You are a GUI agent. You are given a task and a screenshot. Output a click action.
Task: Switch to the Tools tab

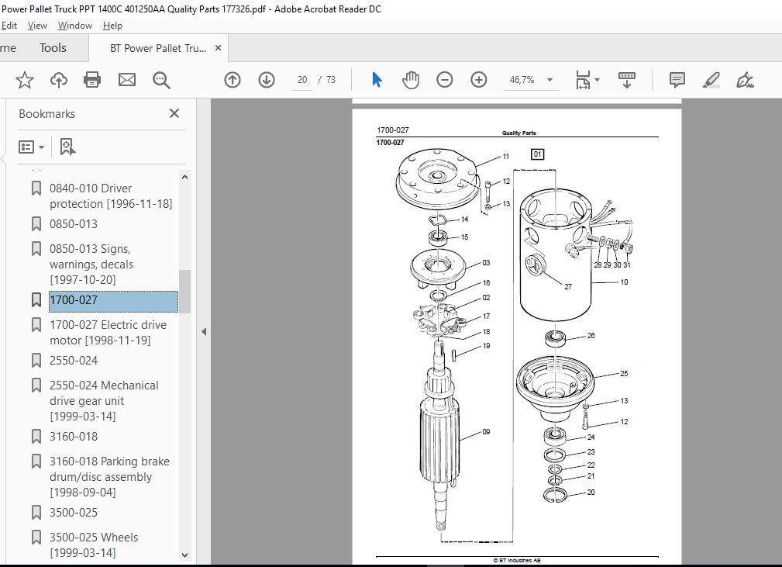53,48
